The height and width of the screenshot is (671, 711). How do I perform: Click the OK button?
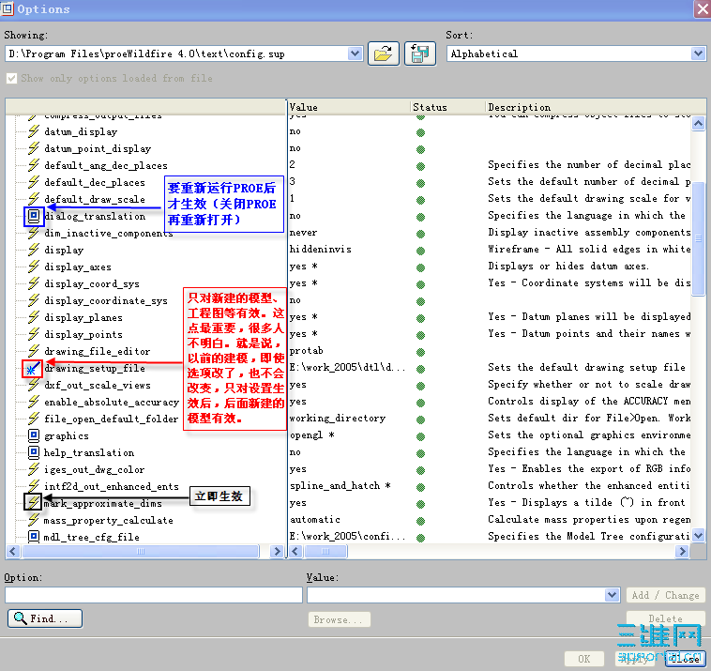coord(584,658)
